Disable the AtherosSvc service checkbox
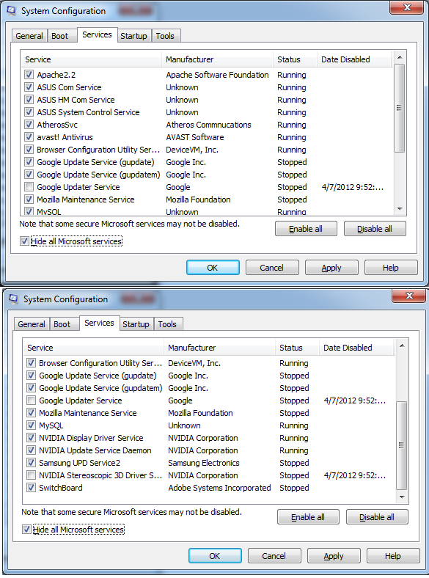Viewport: 429px width, 578px height. [29, 125]
